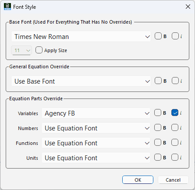Screen dimensions: 195x190
Task: Click the Functions label
Action: tap(27, 143)
